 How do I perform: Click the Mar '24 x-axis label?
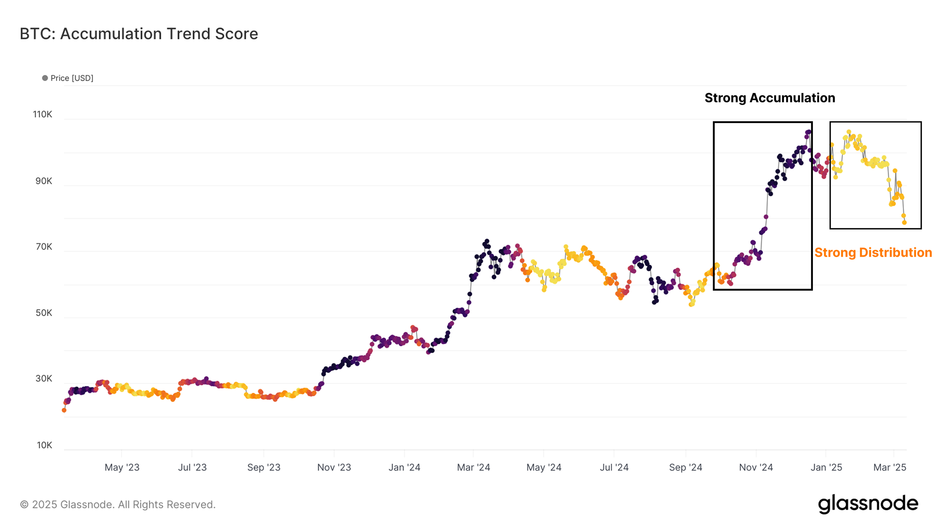473,467
